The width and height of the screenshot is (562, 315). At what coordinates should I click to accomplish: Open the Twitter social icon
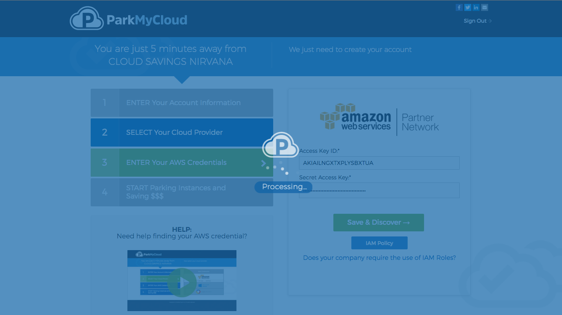point(468,7)
